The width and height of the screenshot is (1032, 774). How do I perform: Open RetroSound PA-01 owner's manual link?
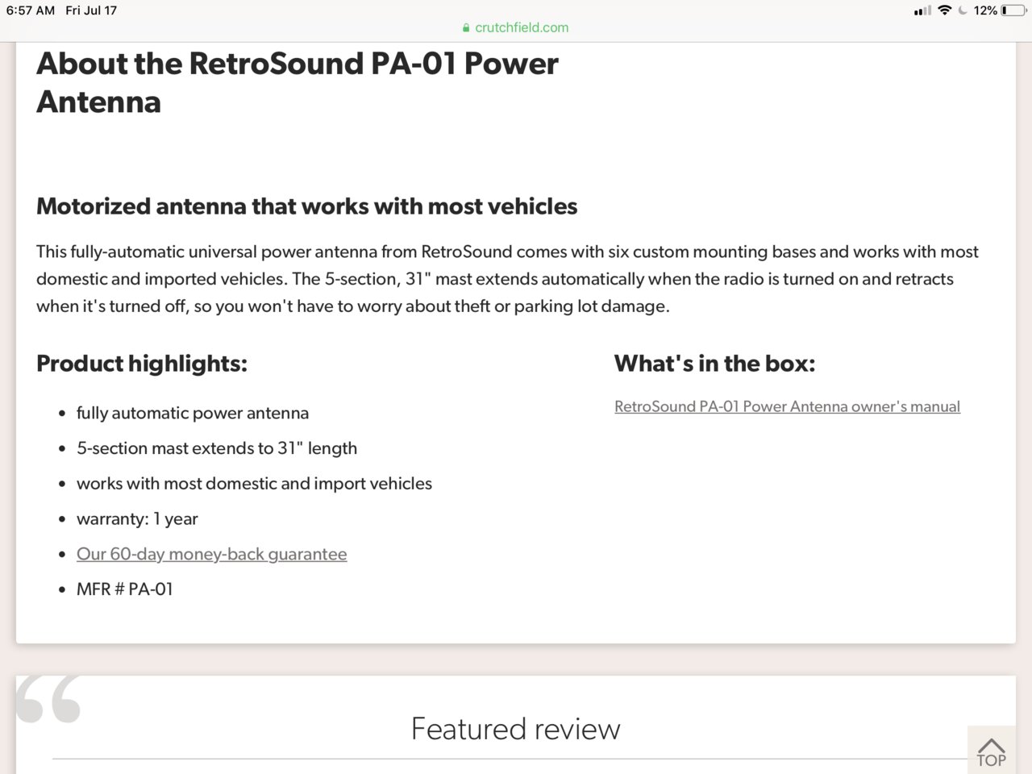click(x=787, y=406)
